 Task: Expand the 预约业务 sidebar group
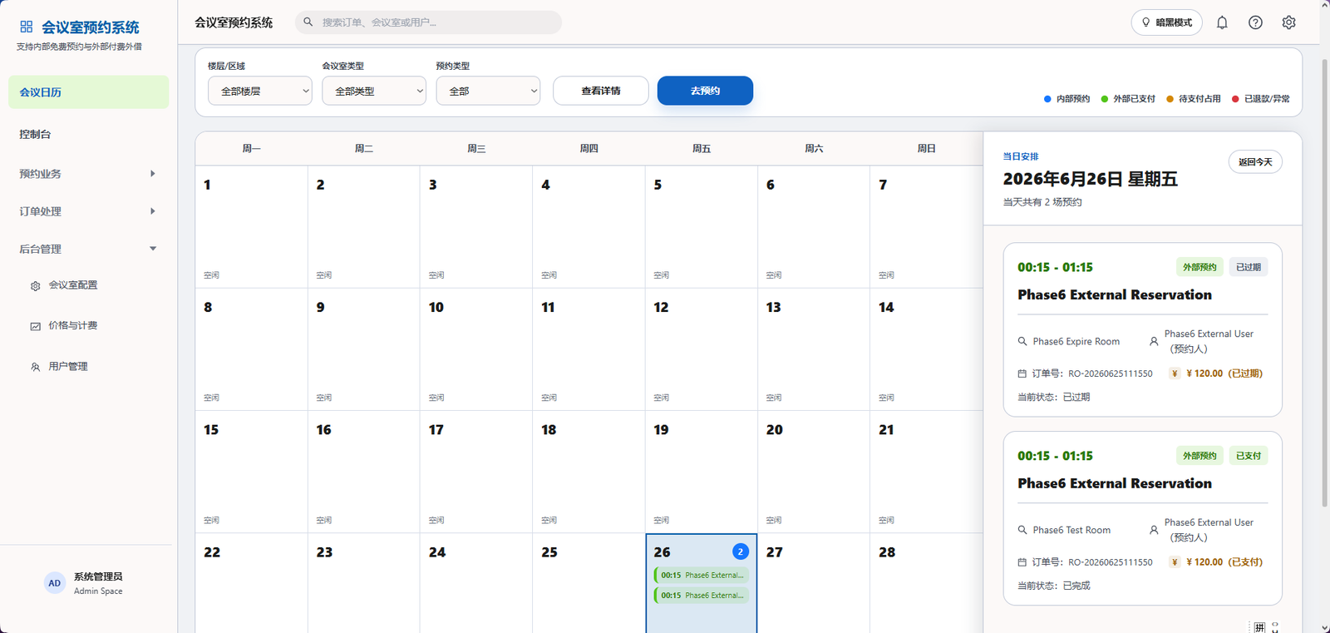coord(88,174)
